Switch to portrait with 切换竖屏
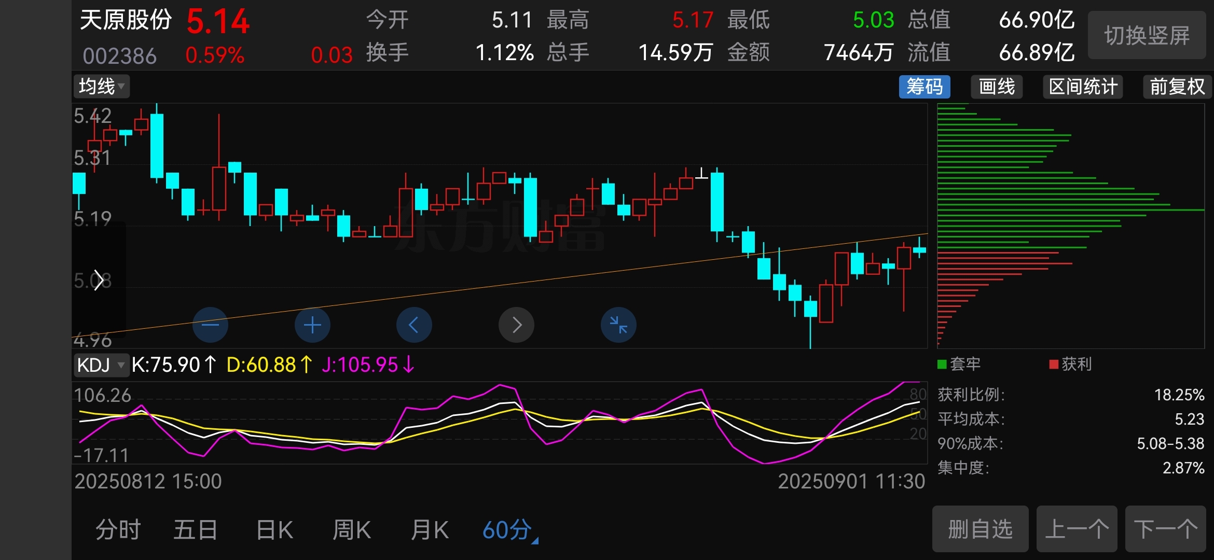 [x=1147, y=35]
